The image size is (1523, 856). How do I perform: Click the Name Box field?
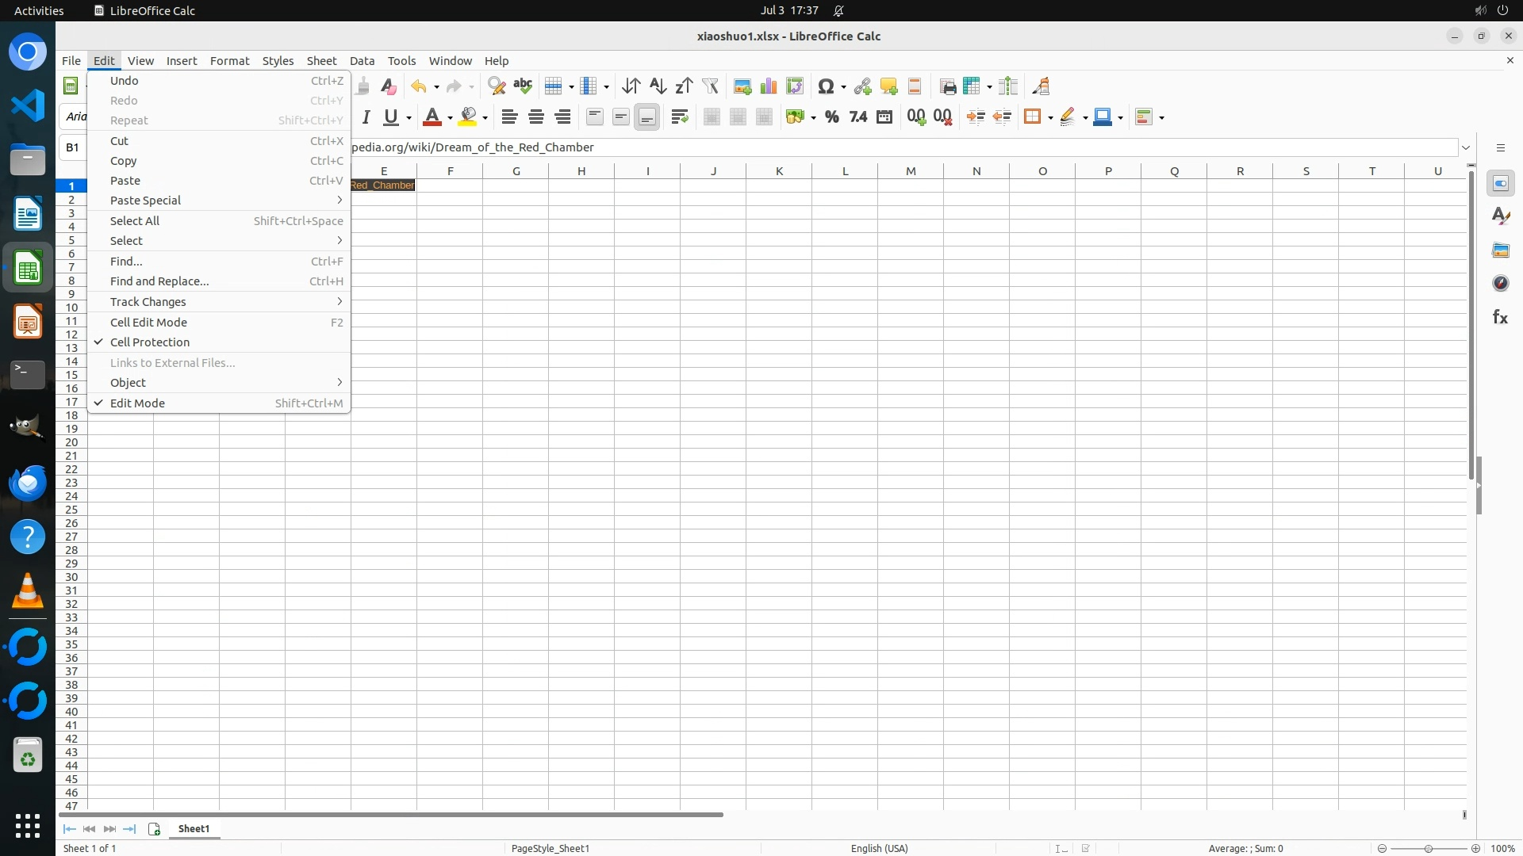tap(73, 147)
